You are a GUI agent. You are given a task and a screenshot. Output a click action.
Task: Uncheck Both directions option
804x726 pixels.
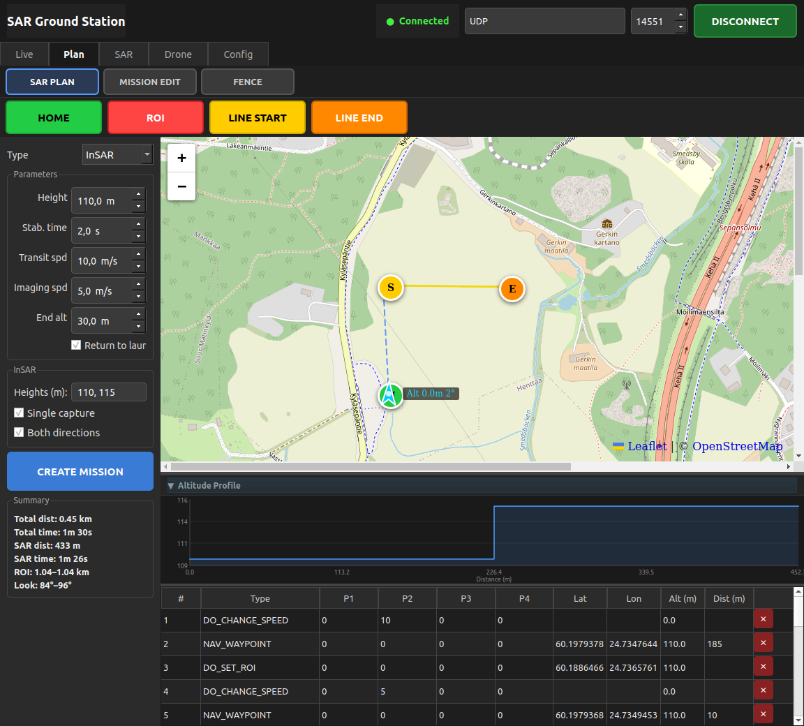[x=19, y=432]
